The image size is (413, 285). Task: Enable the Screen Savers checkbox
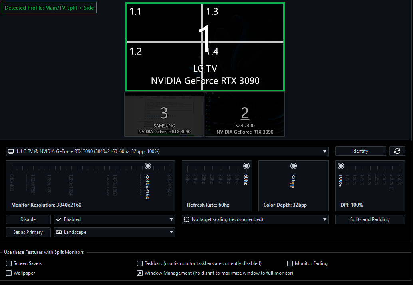pos(9,263)
